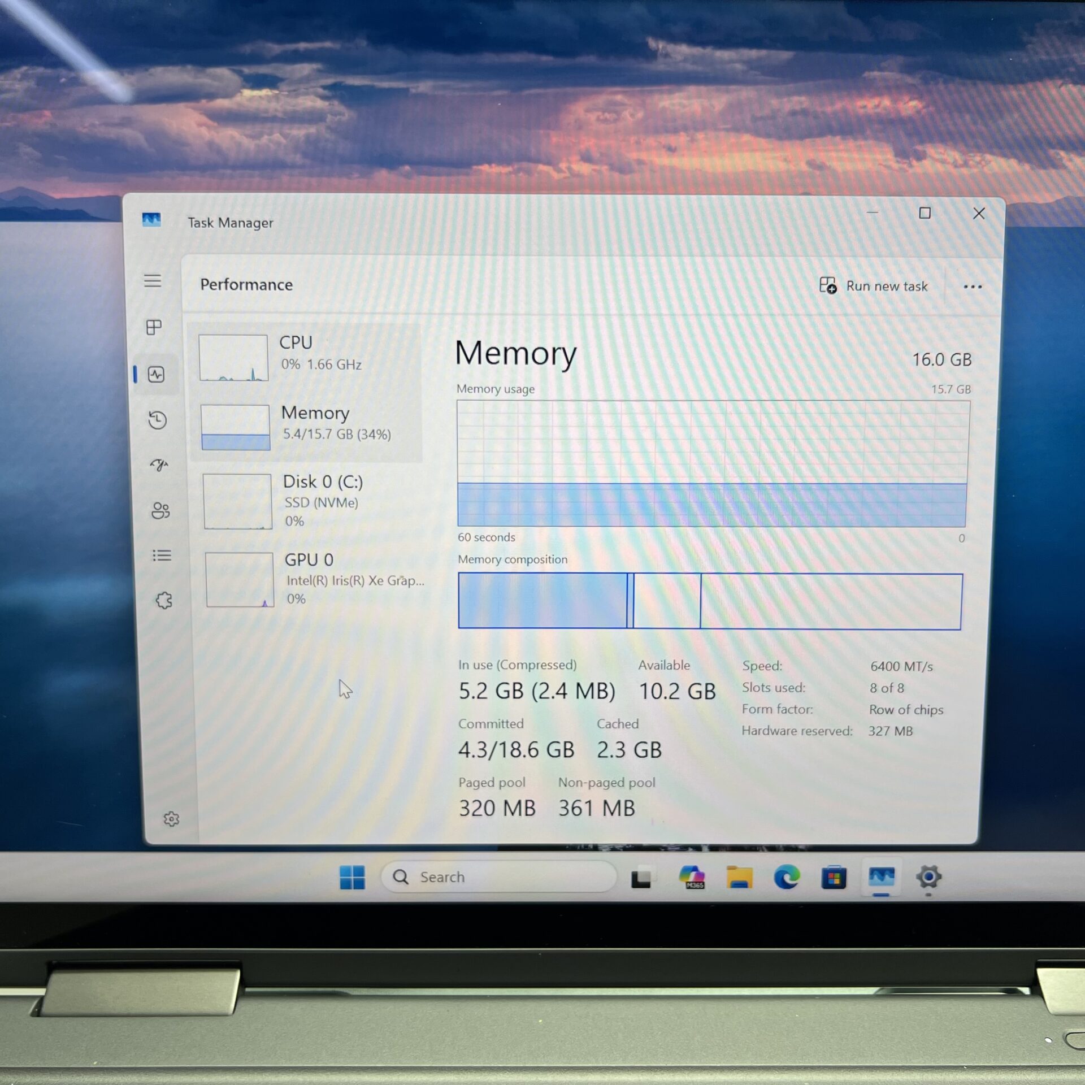The image size is (1085, 1085).
Task: Expand the hamburger navigation menu
Action: click(x=153, y=281)
